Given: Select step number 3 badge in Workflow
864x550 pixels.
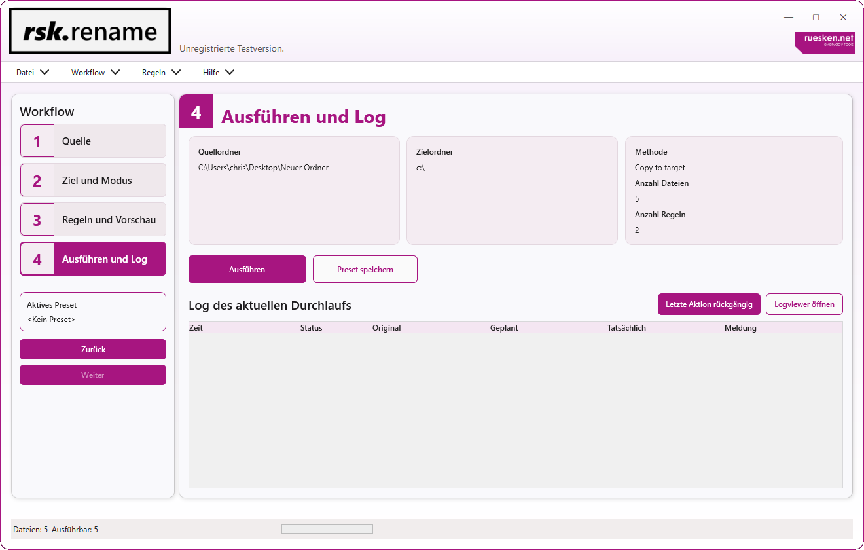Looking at the screenshot, I should click(37, 220).
